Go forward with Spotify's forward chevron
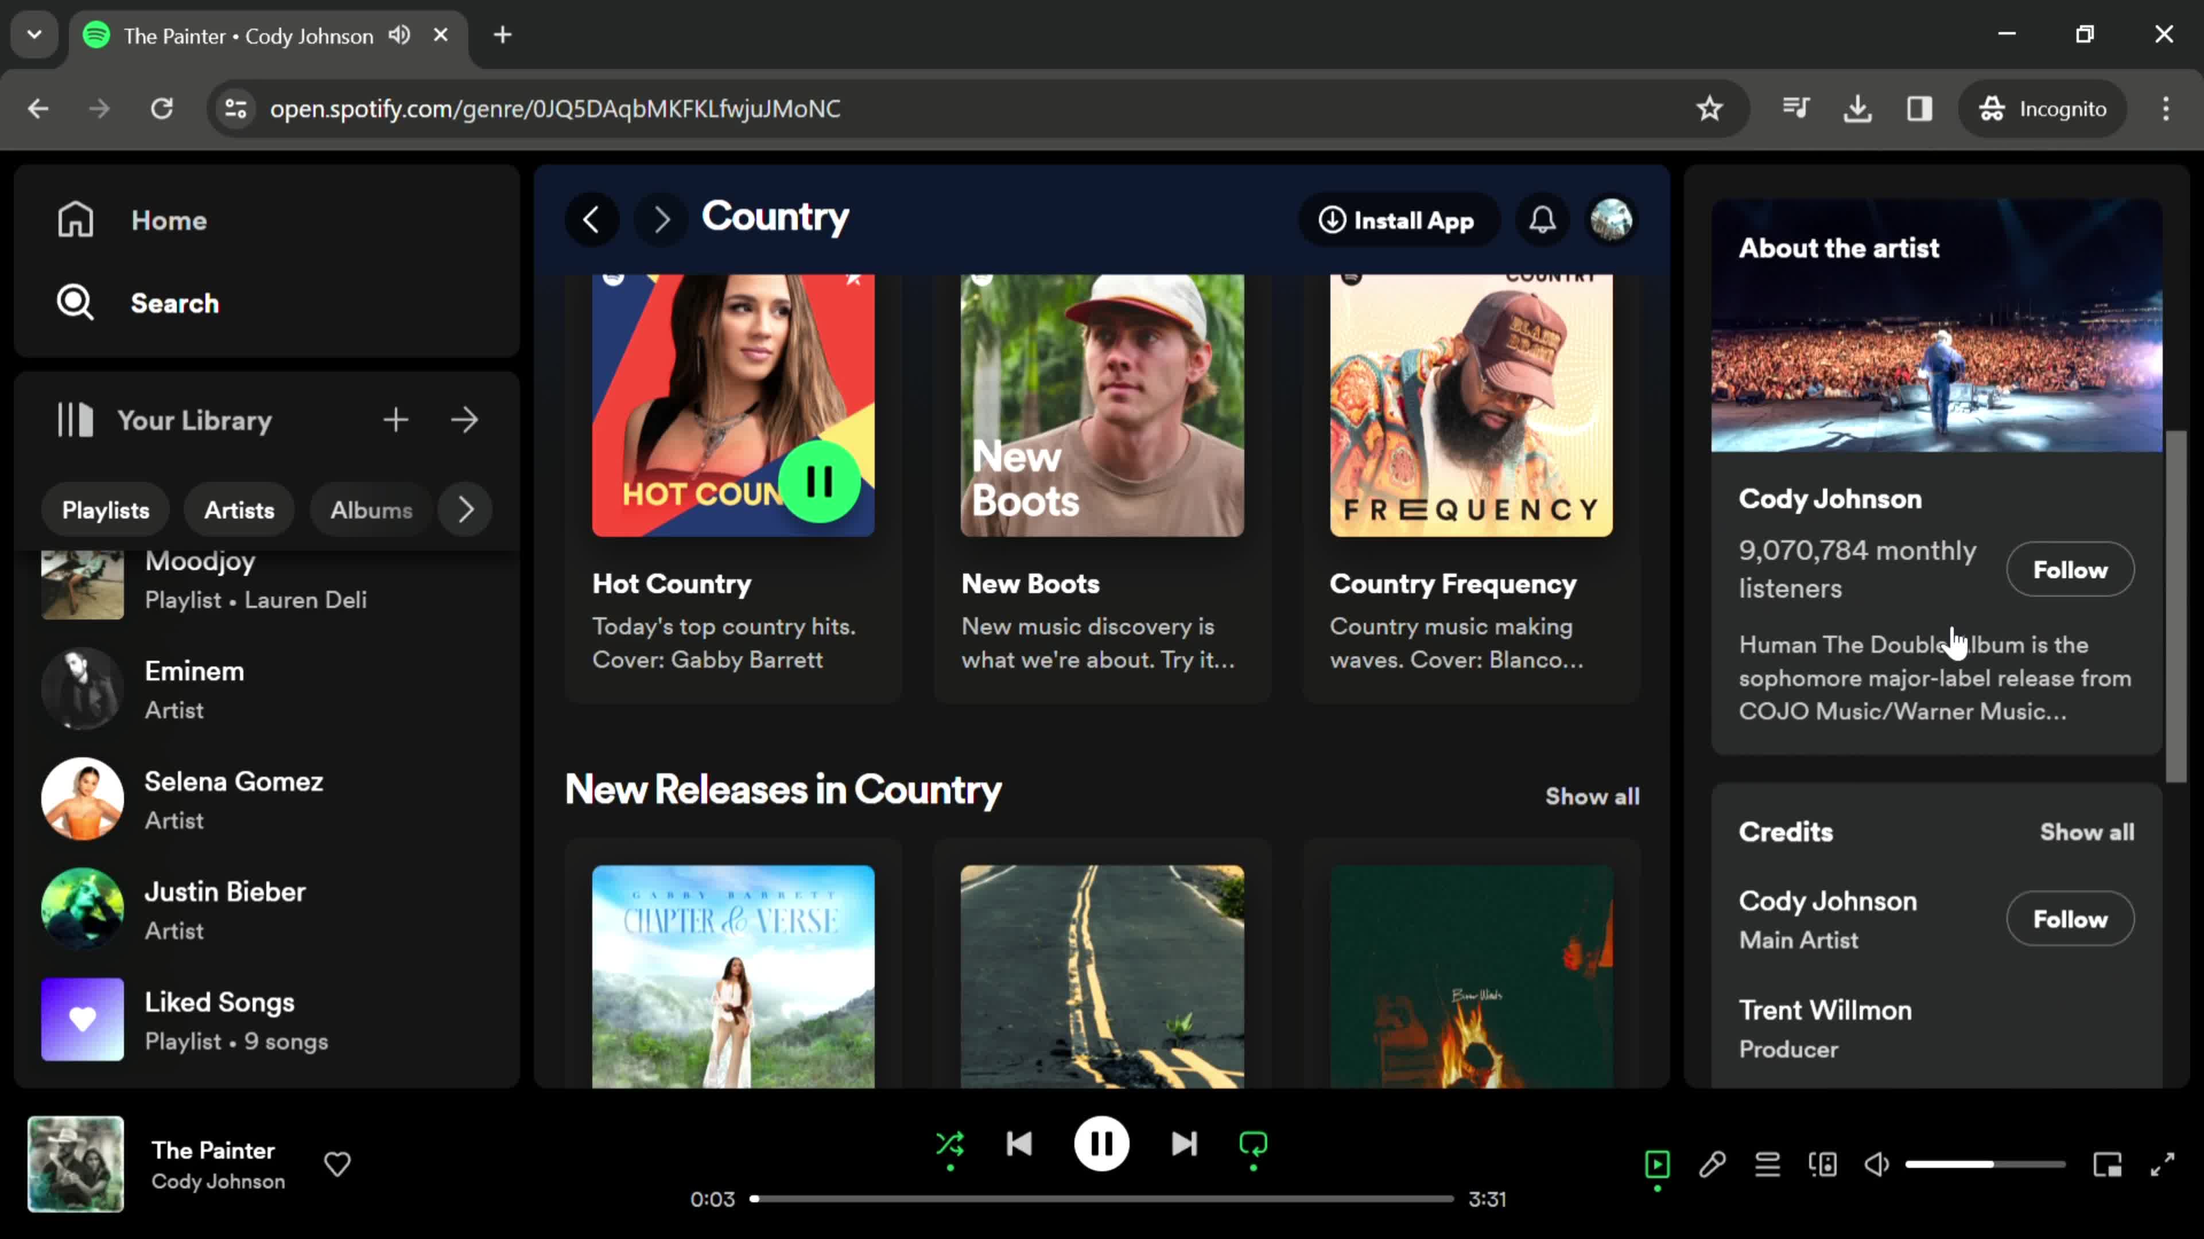Screen dimensions: 2204x1239 click(661, 220)
